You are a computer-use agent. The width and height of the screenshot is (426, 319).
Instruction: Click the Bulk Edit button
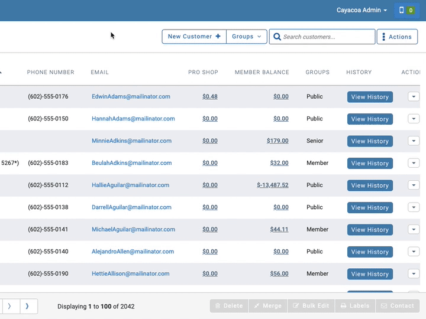pos(311,306)
